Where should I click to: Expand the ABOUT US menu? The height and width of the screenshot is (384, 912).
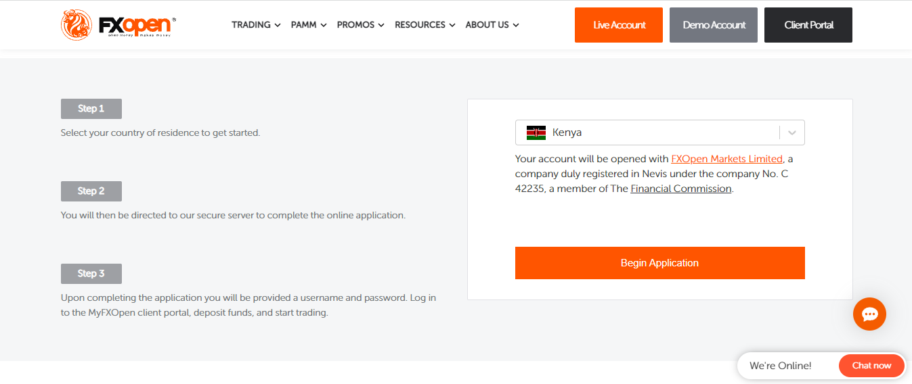point(492,25)
